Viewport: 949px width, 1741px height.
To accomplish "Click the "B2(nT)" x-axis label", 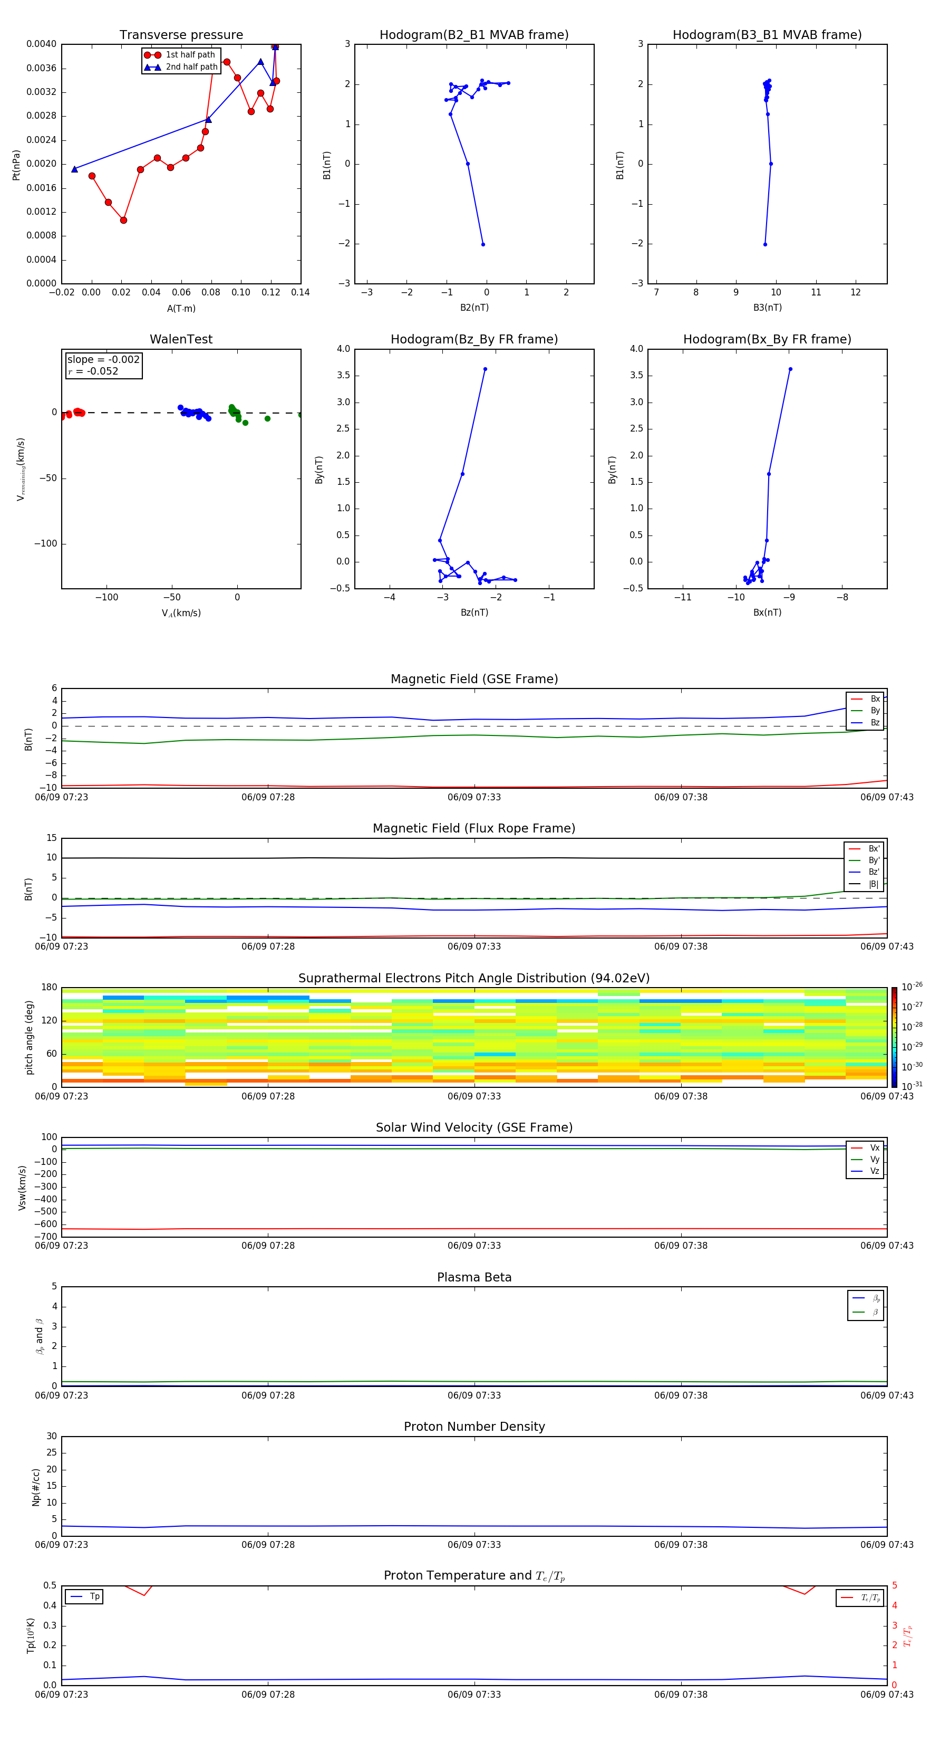I will coord(474,308).
